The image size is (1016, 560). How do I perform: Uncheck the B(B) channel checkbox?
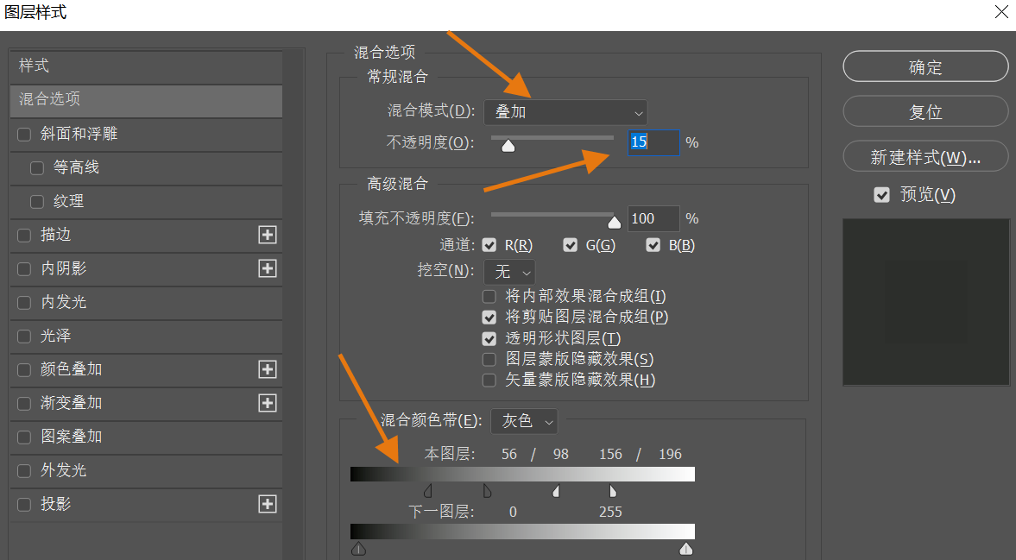tap(653, 245)
